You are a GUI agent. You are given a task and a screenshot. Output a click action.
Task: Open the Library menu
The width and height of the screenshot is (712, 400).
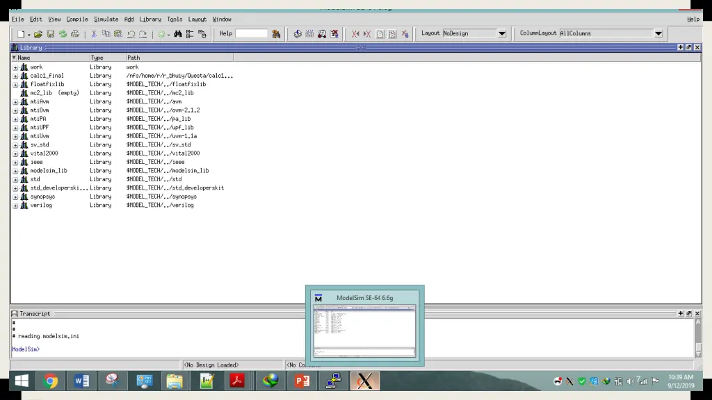click(150, 19)
